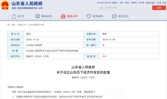Click the paragraph starting 你市《关于设立省级经济开发区的请示》
Screen dimensions: 167x99
click(54, 92)
